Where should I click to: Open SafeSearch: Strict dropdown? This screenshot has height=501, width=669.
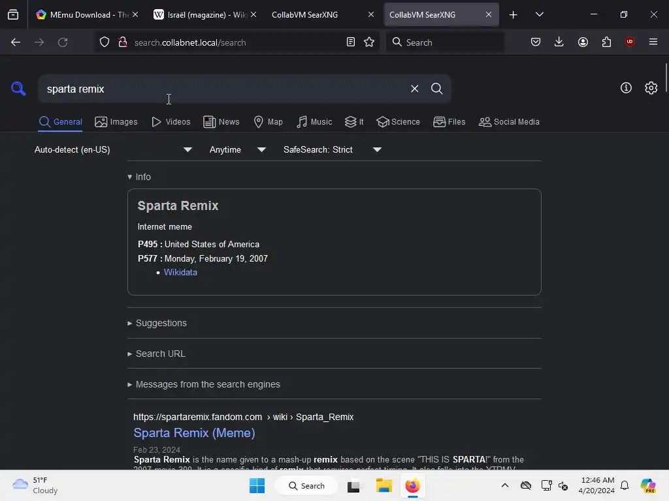[x=333, y=149]
